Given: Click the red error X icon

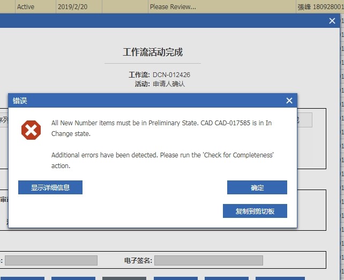Looking at the screenshot, I should pos(31,130).
